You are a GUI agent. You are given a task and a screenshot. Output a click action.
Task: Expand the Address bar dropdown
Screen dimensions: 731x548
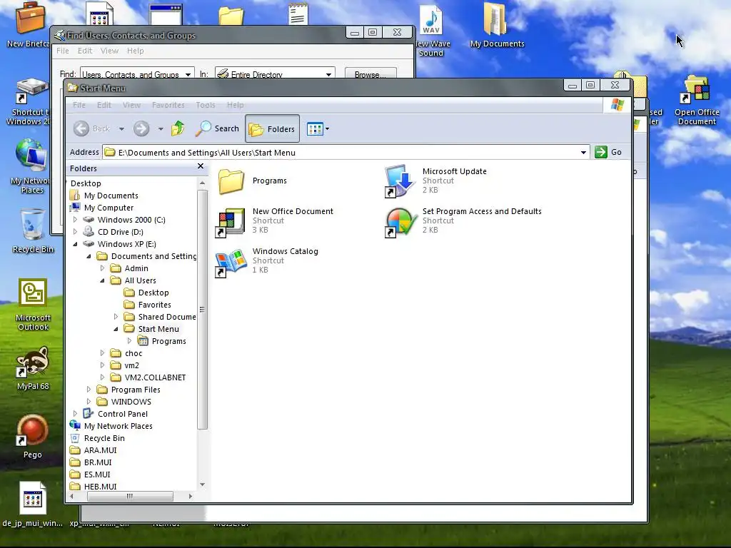coord(583,153)
